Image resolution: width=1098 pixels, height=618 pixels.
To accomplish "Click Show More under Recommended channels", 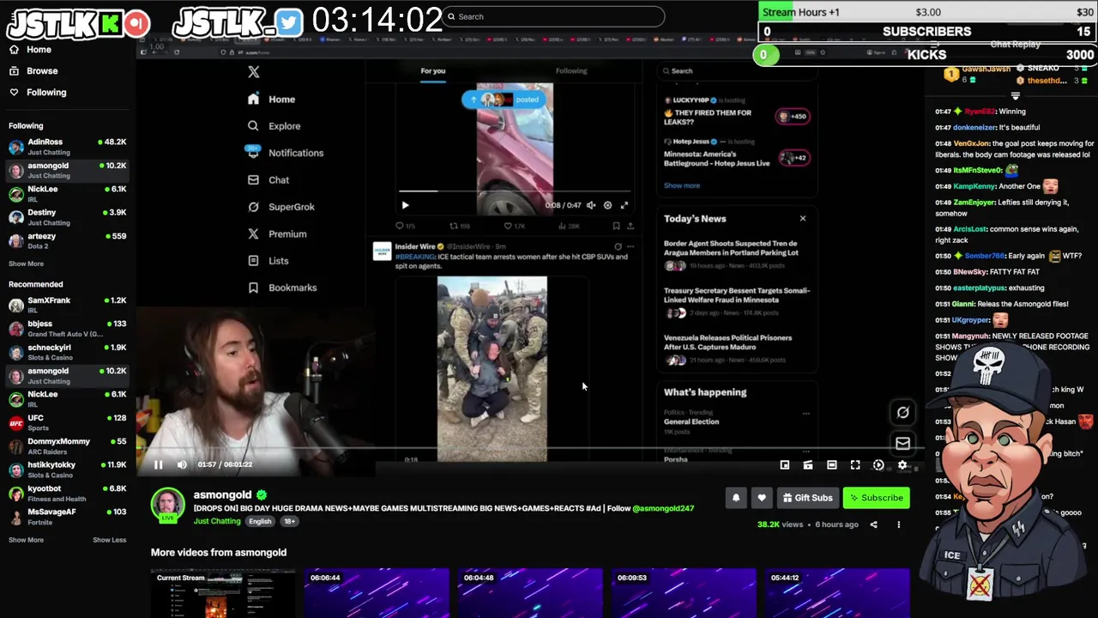I will click(26, 540).
